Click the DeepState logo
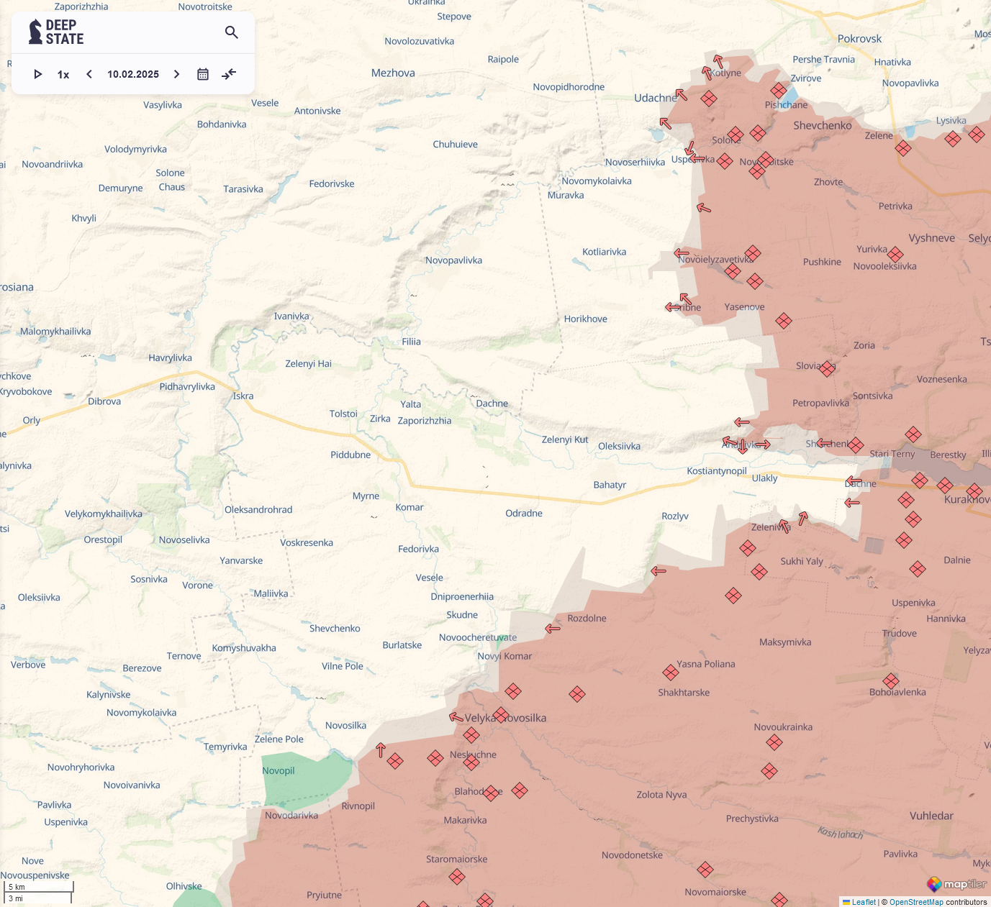991x907 pixels. (x=56, y=32)
